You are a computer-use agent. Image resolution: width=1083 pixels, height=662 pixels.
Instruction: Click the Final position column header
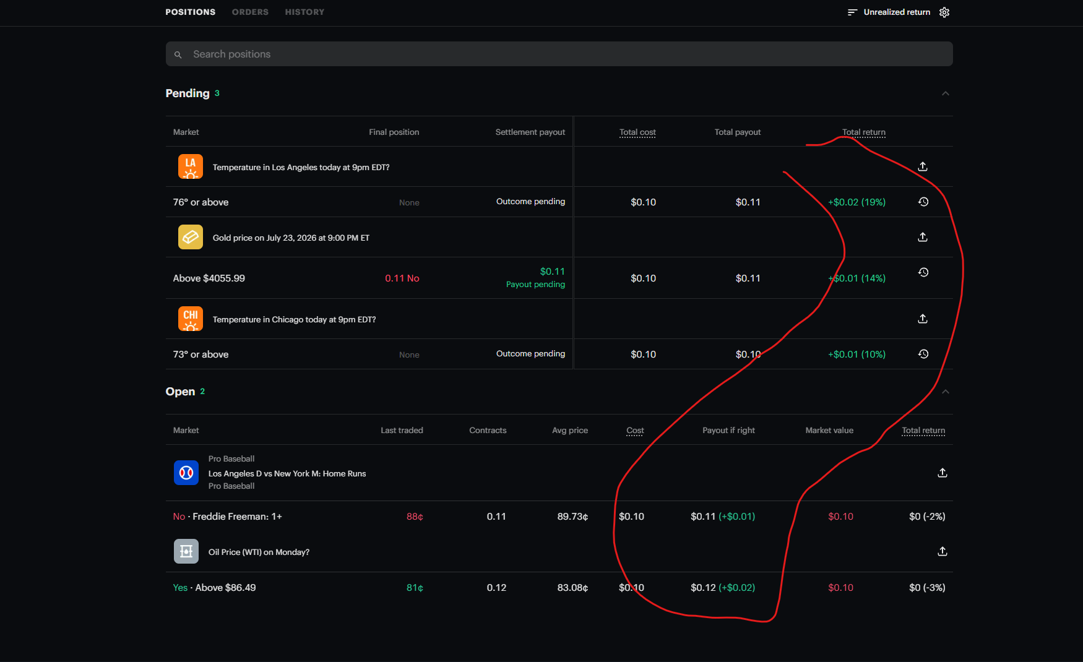coord(394,132)
